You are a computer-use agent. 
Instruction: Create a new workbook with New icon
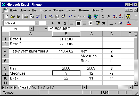7,16
